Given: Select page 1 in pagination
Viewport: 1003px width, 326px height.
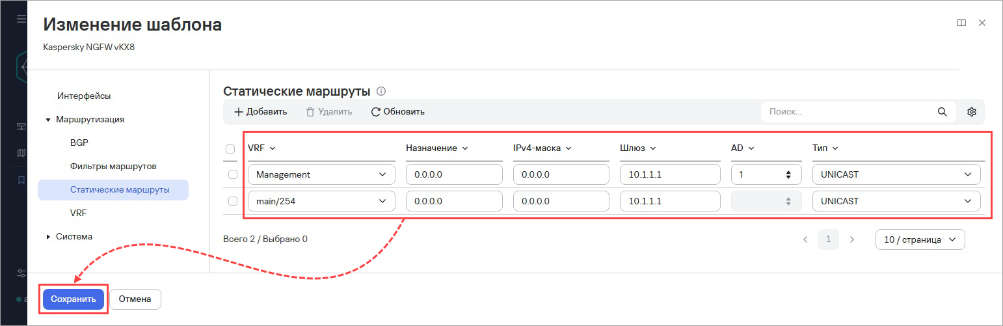Looking at the screenshot, I should coord(828,239).
